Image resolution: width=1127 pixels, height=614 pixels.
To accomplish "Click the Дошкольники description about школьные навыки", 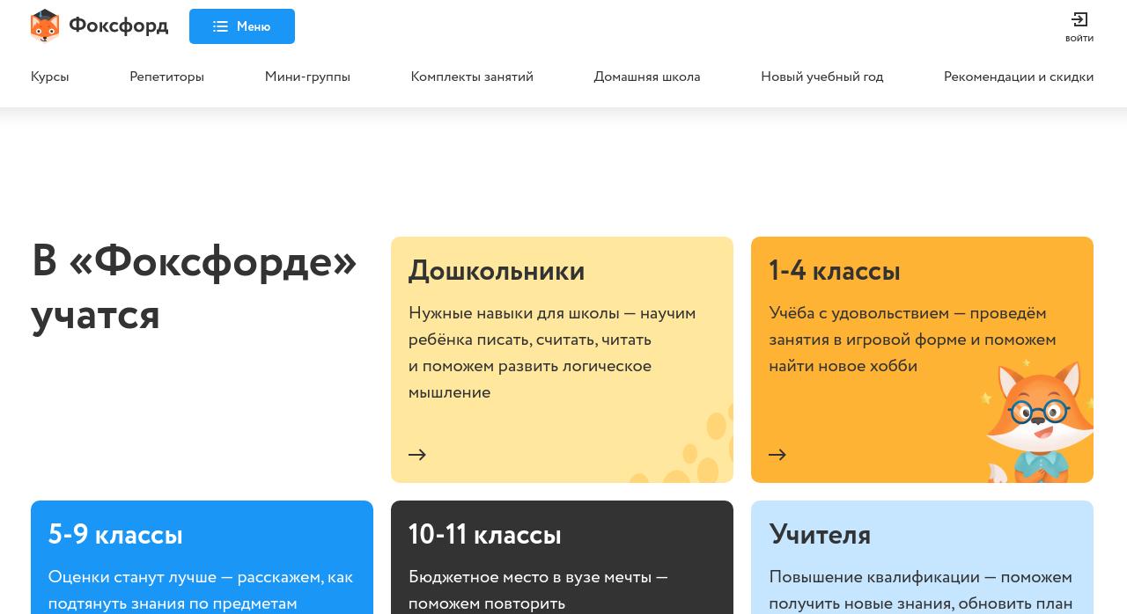I will point(552,353).
